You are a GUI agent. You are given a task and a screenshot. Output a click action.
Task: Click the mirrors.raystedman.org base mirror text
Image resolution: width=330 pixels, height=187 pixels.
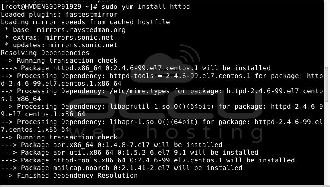[81, 30]
